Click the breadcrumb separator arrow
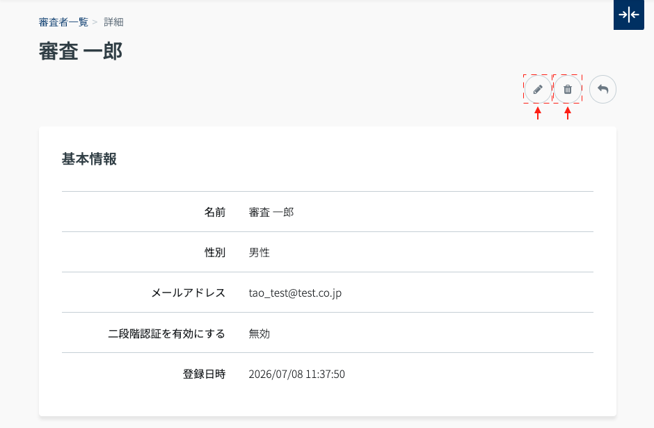This screenshot has width=654, height=428. click(95, 22)
